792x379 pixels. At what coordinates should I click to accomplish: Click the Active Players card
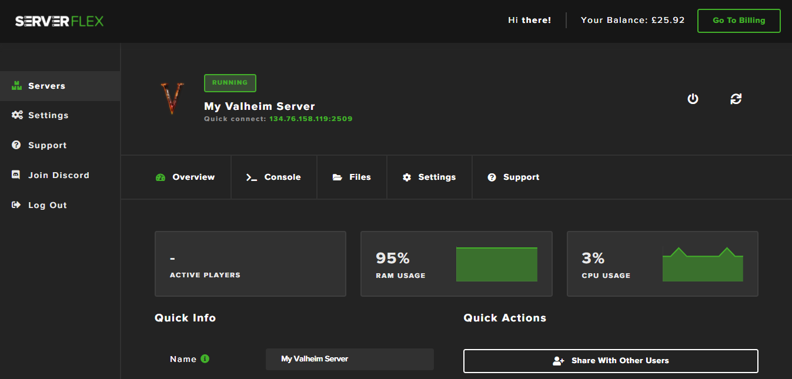tap(250, 264)
